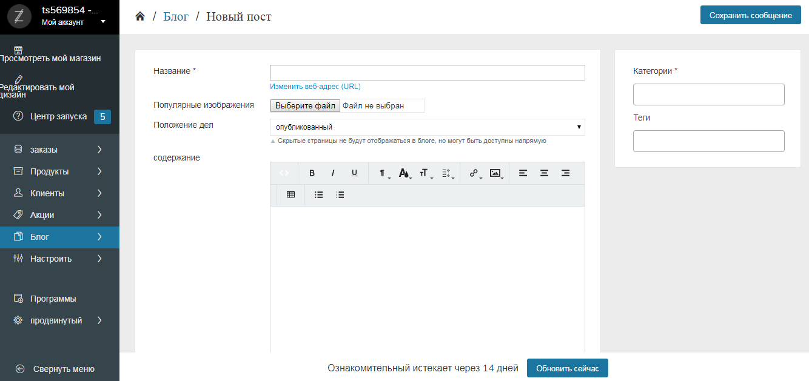The image size is (809, 381).
Task: Click the 'Название' title input field
Action: point(427,73)
